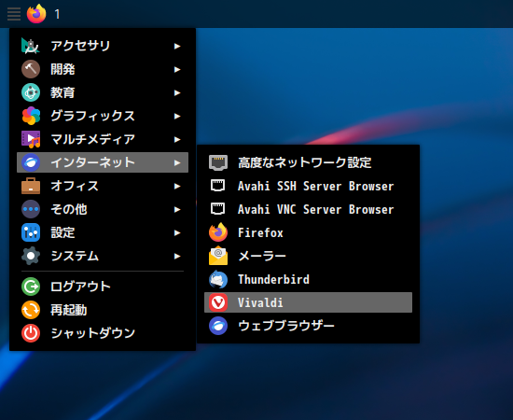Click the red シャットダウン power icon
Viewport: 513px width, 420px height.
31,333
